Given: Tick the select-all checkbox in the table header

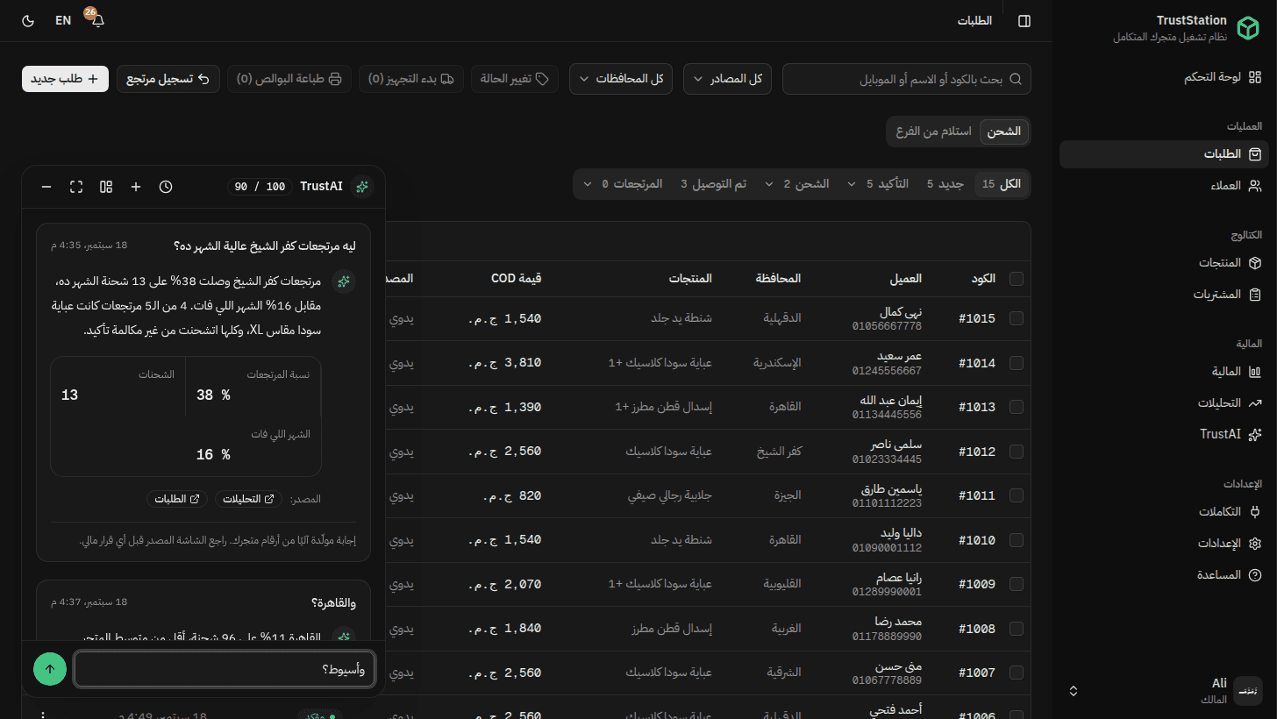Looking at the screenshot, I should click(1017, 279).
